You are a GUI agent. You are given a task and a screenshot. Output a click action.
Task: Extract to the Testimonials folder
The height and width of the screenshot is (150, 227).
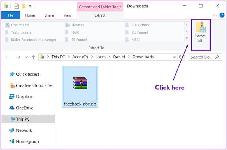18,32
